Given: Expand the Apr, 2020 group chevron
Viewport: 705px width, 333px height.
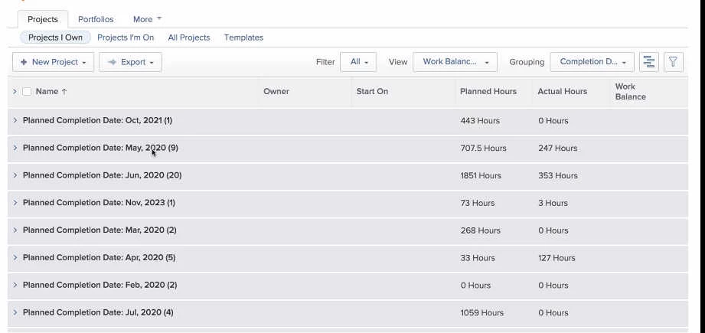Looking at the screenshot, I should point(15,257).
